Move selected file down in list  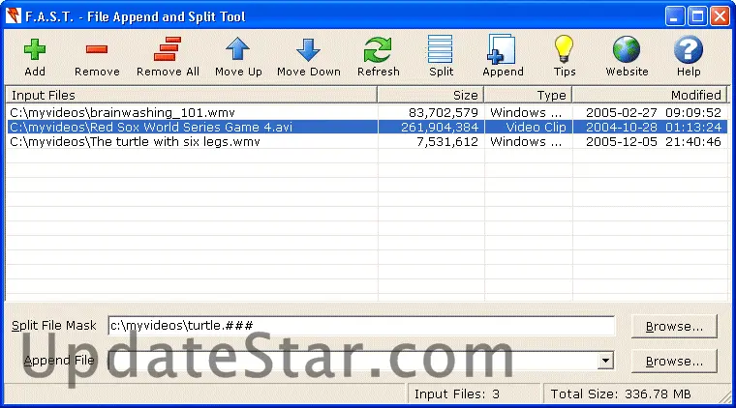coord(308,49)
